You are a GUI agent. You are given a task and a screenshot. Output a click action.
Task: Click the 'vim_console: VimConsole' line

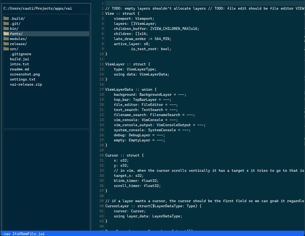coord(146,120)
